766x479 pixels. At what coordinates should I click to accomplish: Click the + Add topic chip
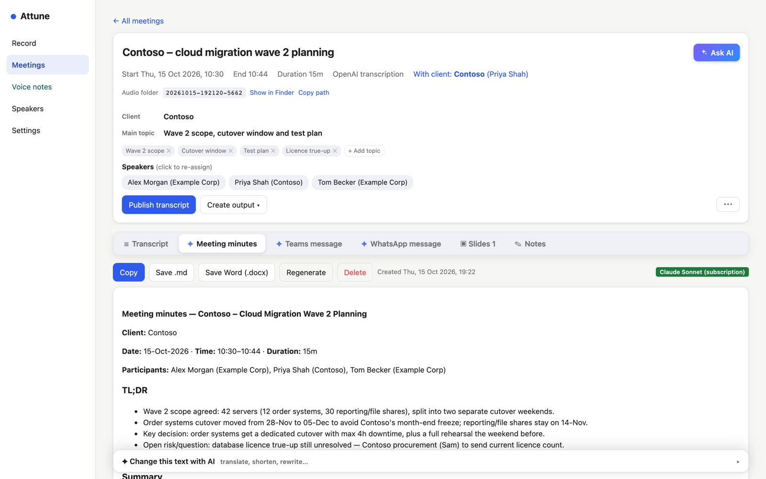pos(364,151)
